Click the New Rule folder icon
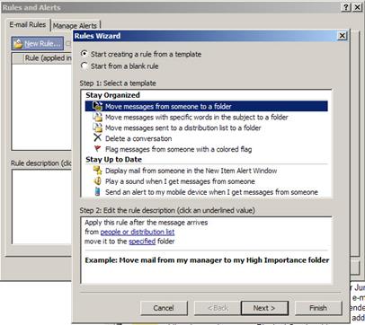The image size is (365, 325). [x=18, y=44]
